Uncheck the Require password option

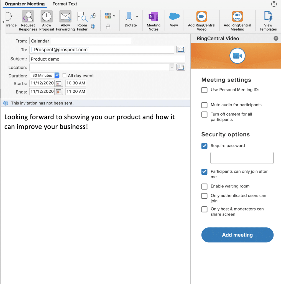pyautogui.click(x=205, y=146)
